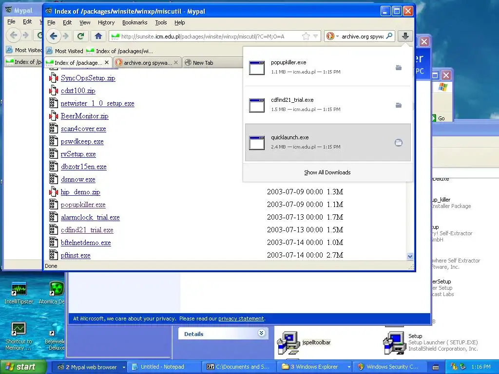Open dbzotr15en.exe link
Image resolution: width=499 pixels, height=374 pixels.
pyautogui.click(x=84, y=167)
